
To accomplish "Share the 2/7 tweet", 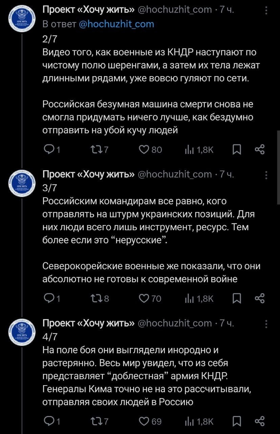I will [259, 150].
